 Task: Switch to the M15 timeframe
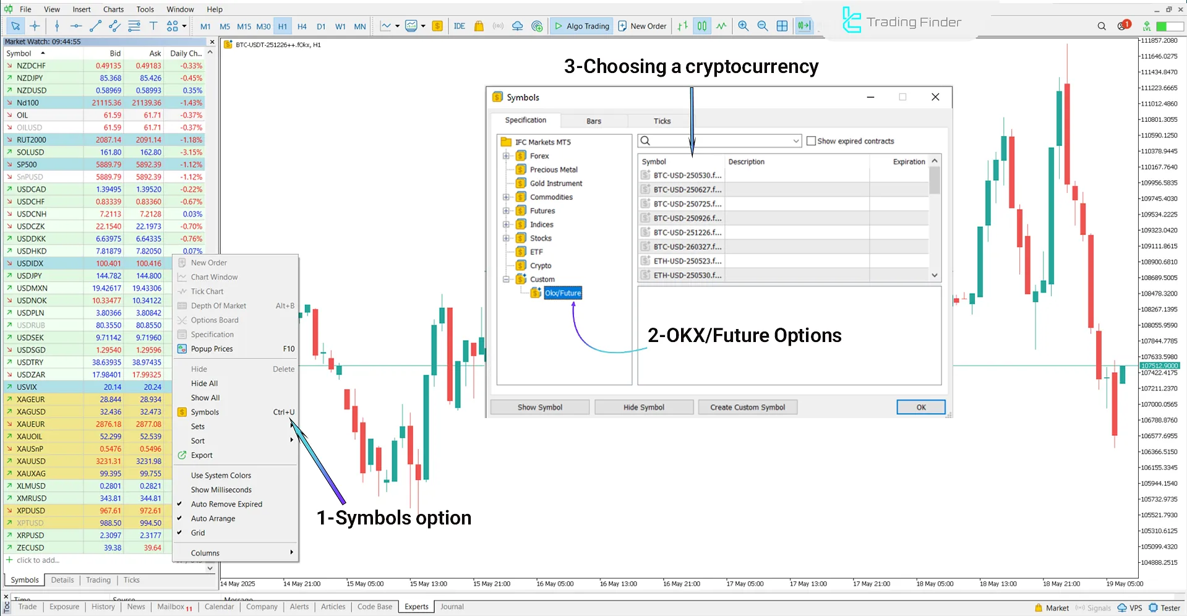pos(244,26)
